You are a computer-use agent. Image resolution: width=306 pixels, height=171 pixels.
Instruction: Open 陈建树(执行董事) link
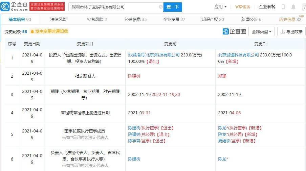click(x=144, y=128)
